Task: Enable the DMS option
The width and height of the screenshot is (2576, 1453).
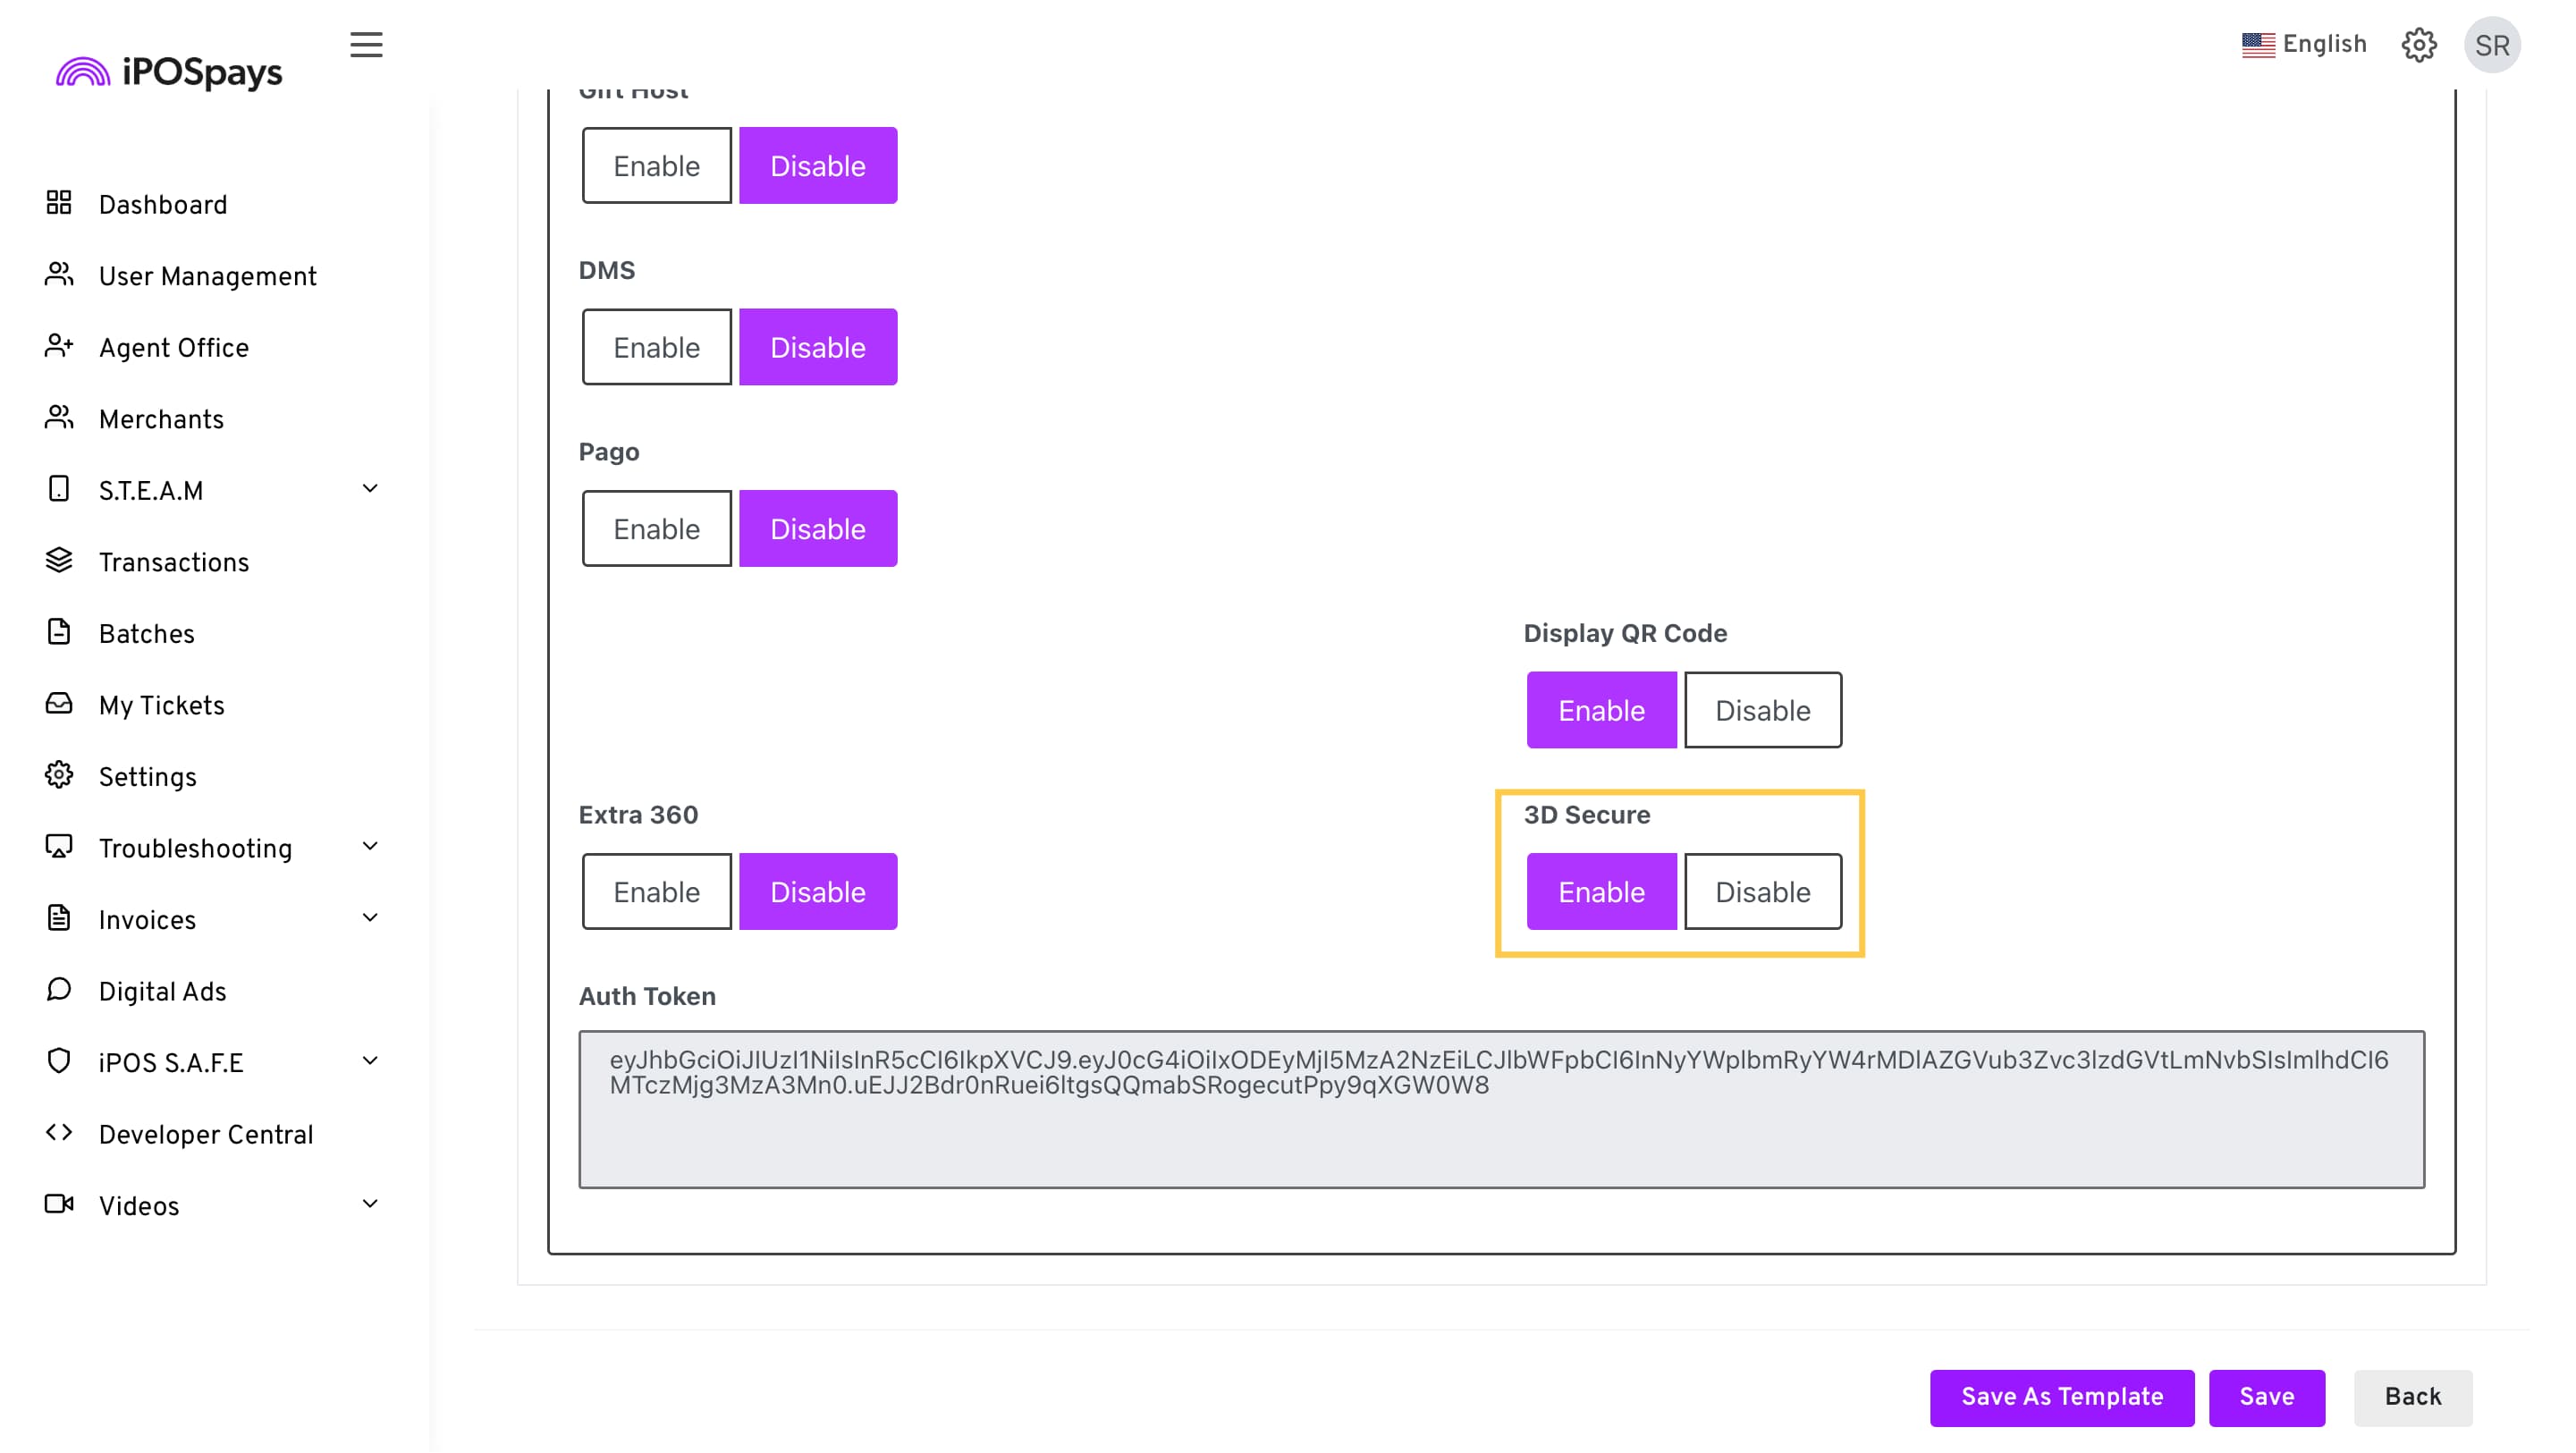Action: (x=656, y=347)
